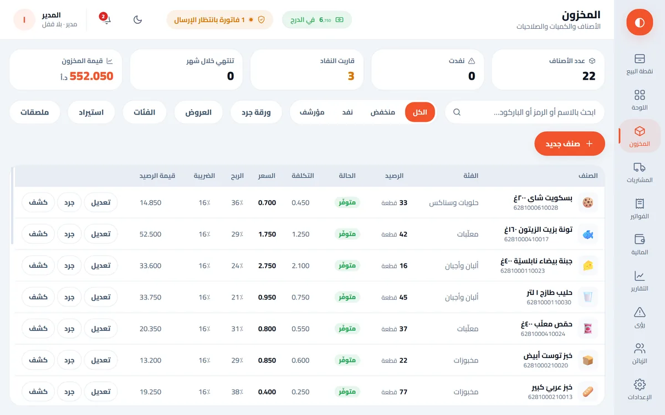Image resolution: width=665 pixels, height=415 pixels.
Task: Open الزبائن customers in sidebar
Action: point(640,354)
